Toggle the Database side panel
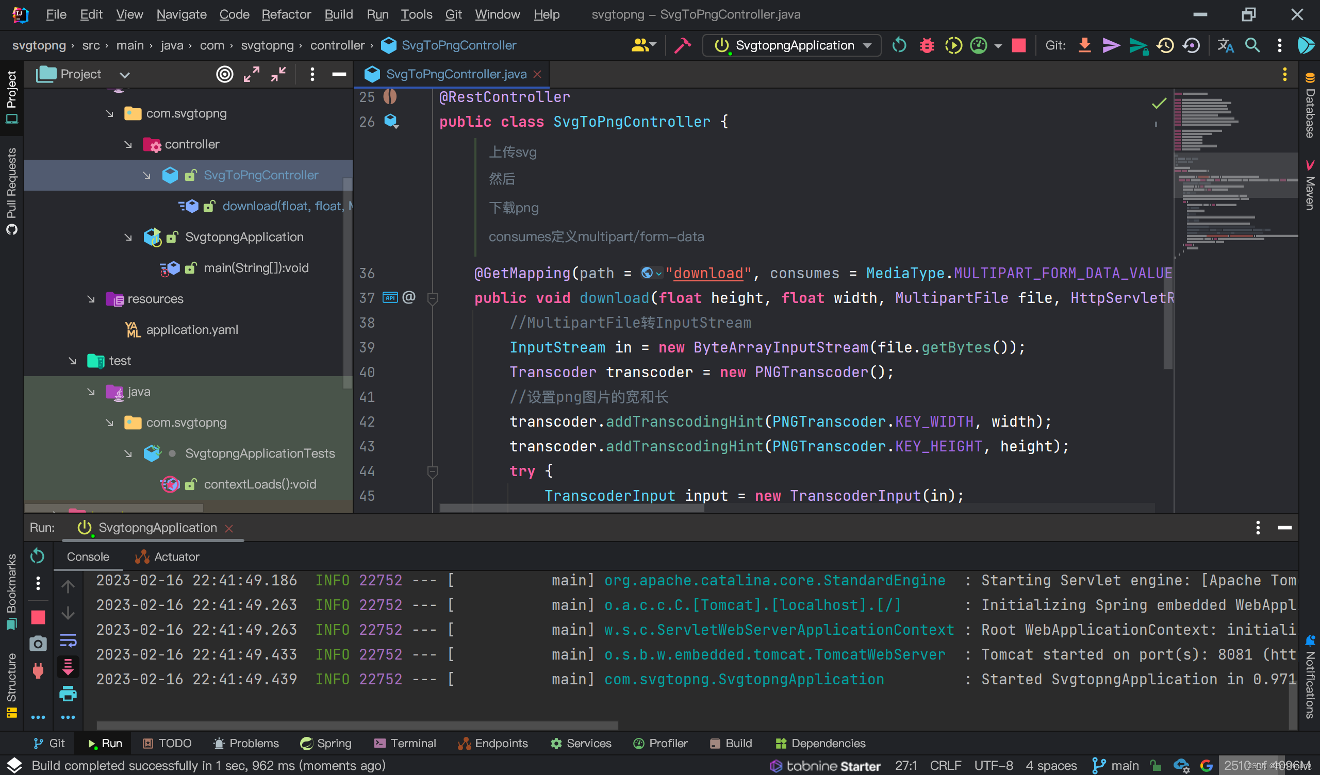Image resolution: width=1320 pixels, height=775 pixels. click(1310, 105)
